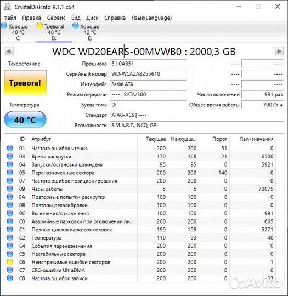Click status icon of attribute 03

[x=10, y=156]
